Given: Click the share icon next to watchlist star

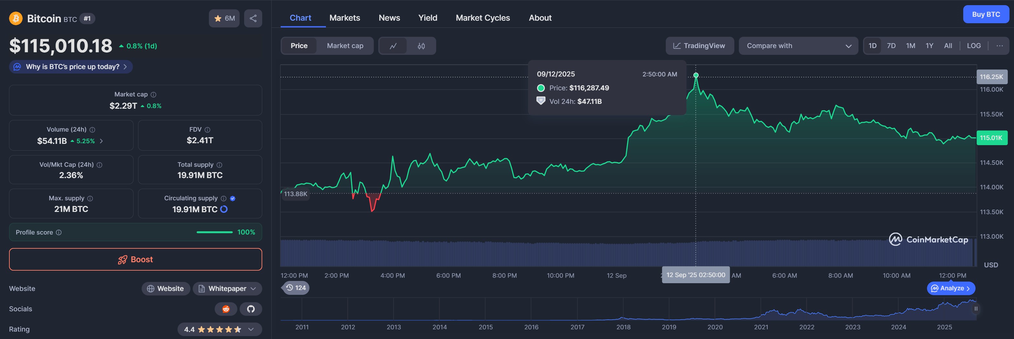Looking at the screenshot, I should tap(253, 18).
